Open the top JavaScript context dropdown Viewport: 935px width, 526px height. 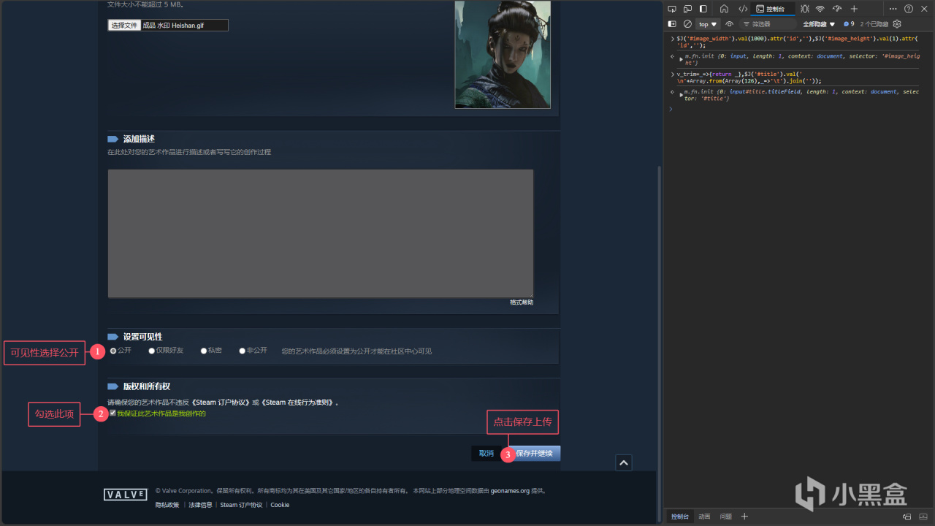tap(709, 24)
